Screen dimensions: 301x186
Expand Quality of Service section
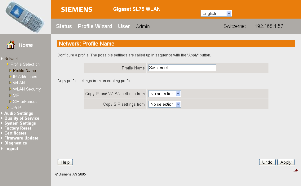tap(22, 118)
